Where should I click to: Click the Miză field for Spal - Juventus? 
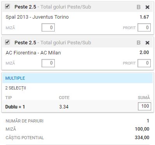coord(48,28)
